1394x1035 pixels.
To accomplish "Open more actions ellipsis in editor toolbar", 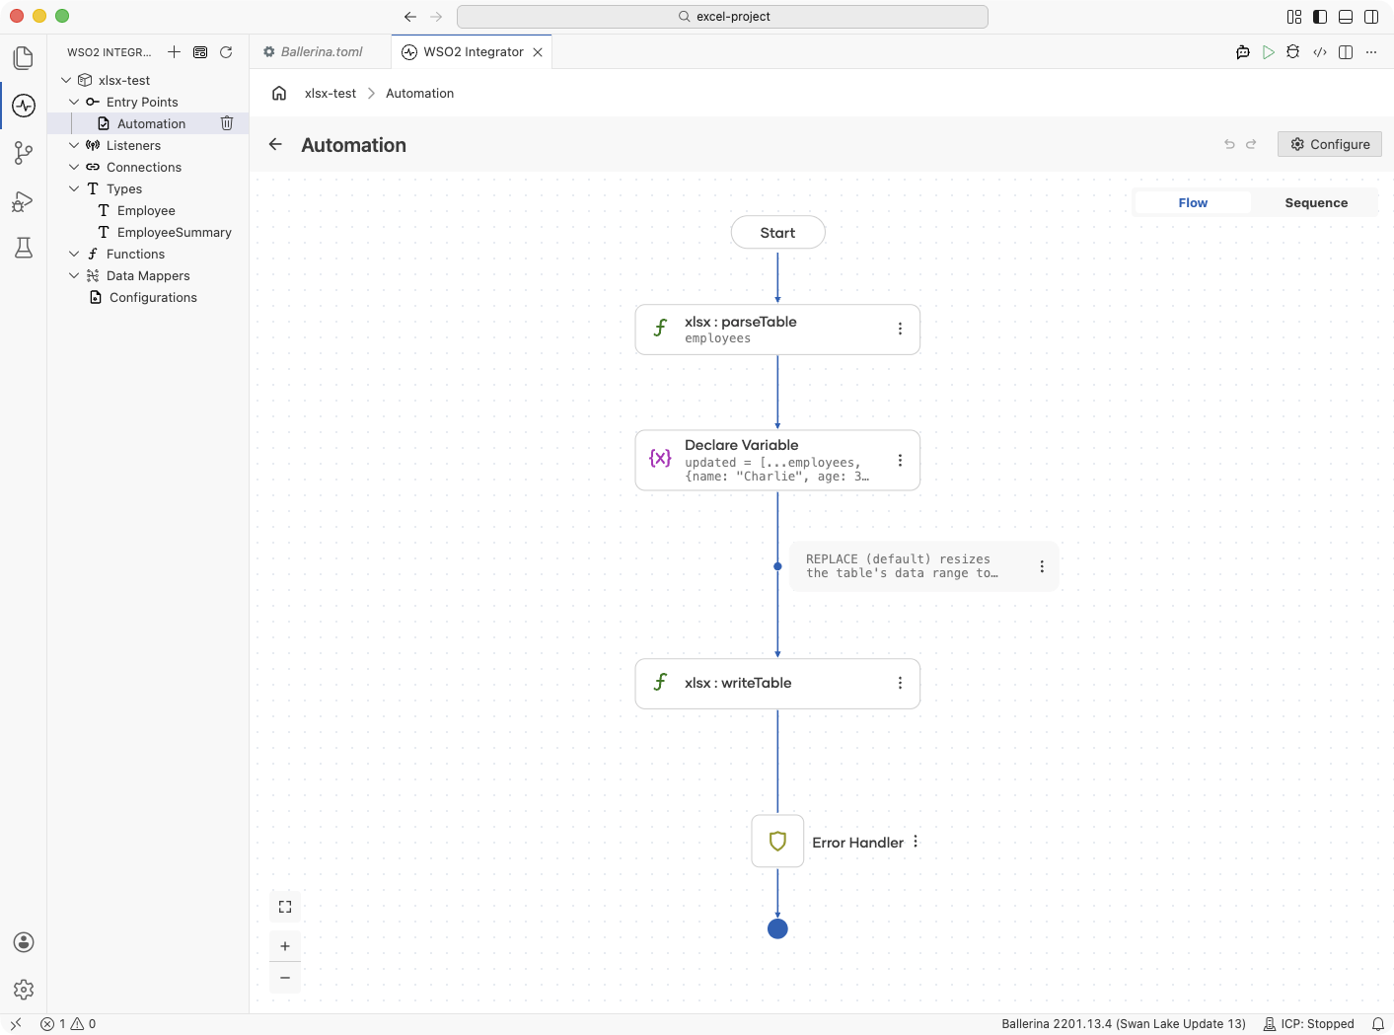I will [x=1371, y=52].
